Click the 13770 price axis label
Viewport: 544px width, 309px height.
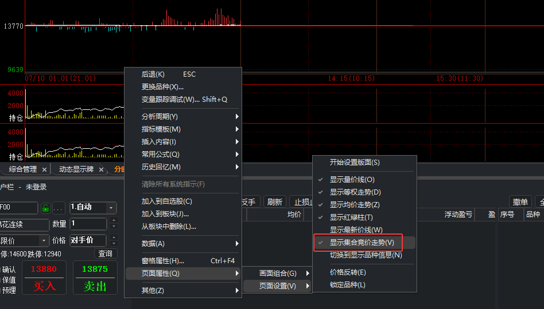[14, 26]
